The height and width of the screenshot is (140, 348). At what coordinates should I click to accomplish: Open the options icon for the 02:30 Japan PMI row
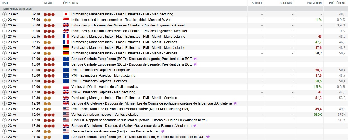[4, 14]
